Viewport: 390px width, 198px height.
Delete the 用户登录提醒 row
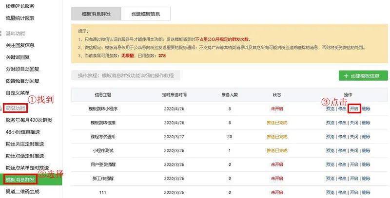(366, 164)
